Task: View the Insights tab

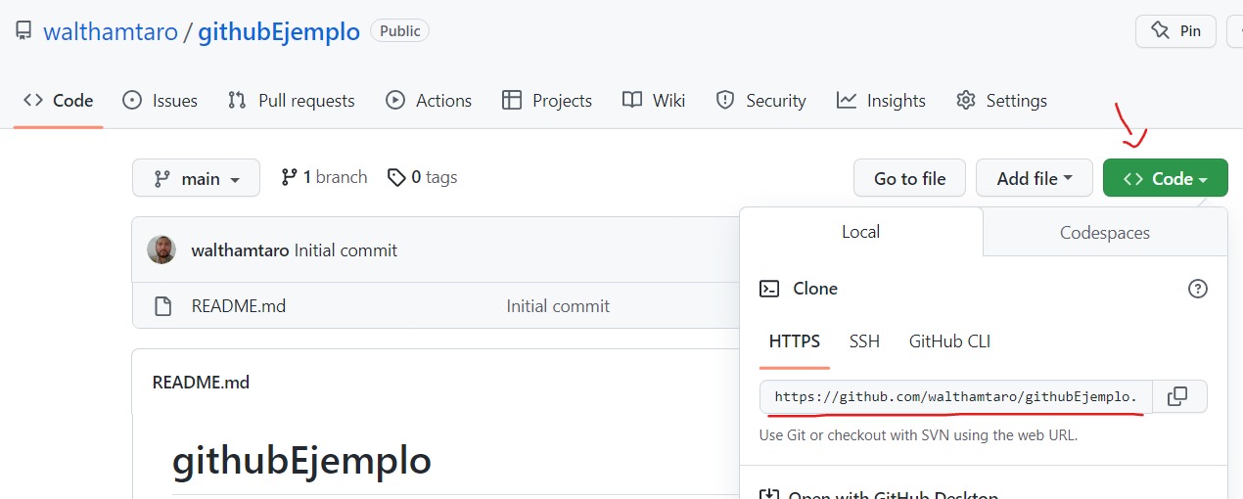Action: tap(881, 100)
